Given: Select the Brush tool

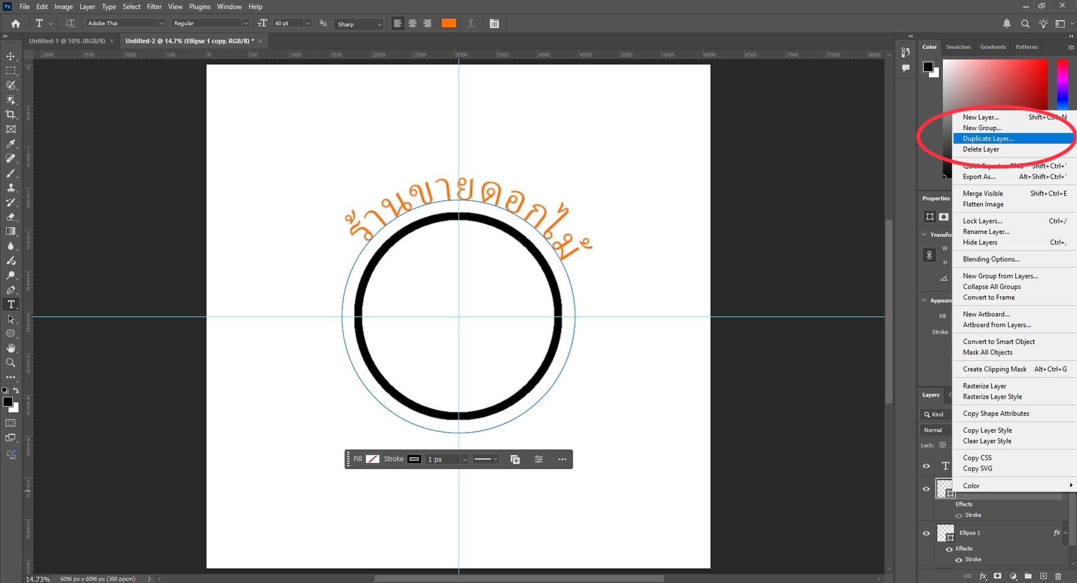Looking at the screenshot, I should coord(11,173).
